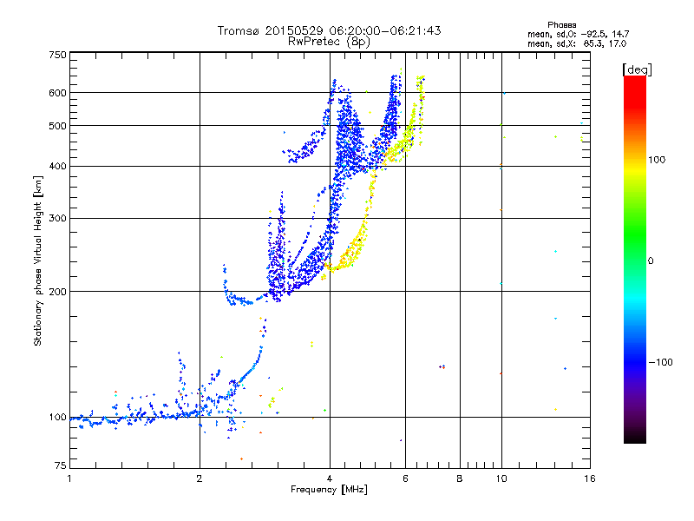Click the y-axis tick "400"
Screen dimensions: 694x521
coord(57,167)
